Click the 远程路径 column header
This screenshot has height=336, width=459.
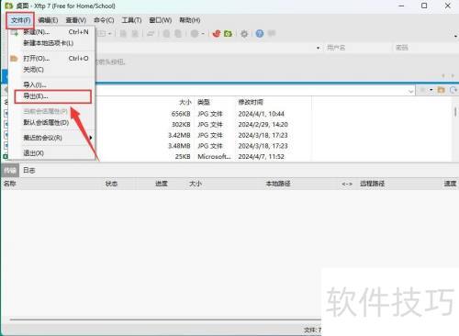372,184
